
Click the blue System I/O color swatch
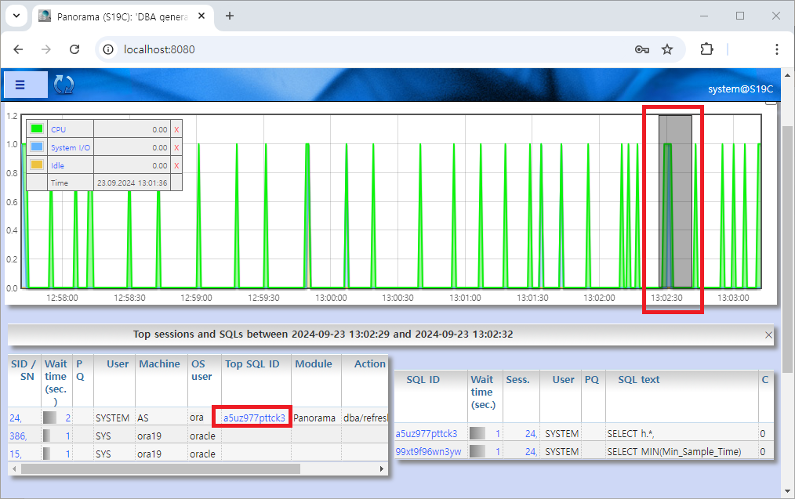[x=37, y=146]
